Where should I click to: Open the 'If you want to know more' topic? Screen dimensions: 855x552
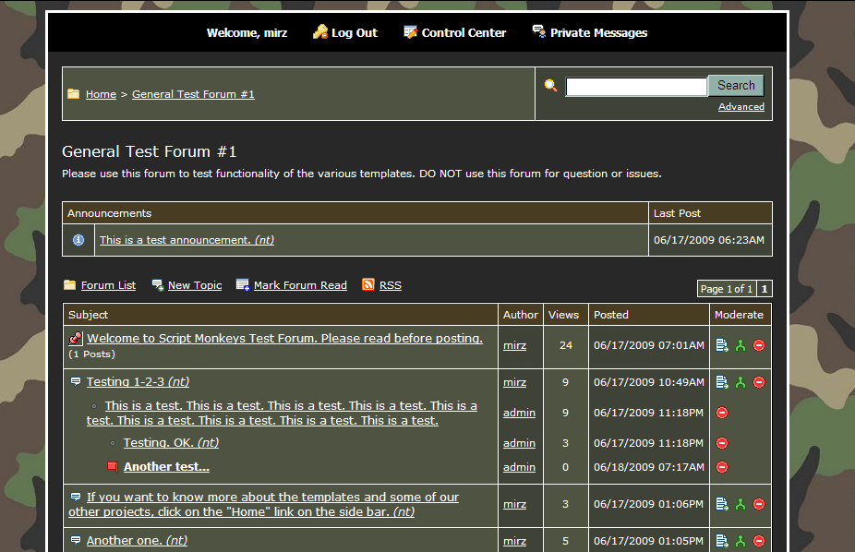(x=264, y=505)
